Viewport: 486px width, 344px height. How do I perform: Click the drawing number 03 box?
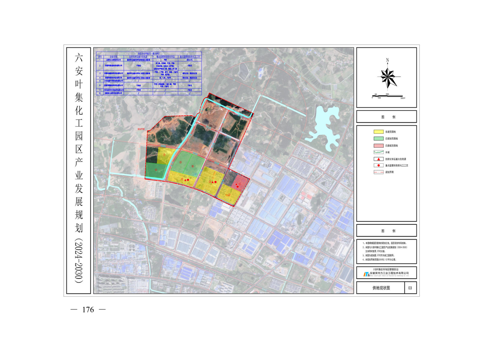[410, 288]
